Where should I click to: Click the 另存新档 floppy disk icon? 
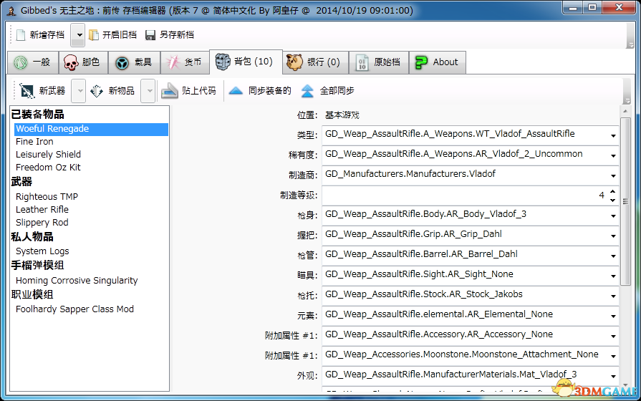pos(150,35)
